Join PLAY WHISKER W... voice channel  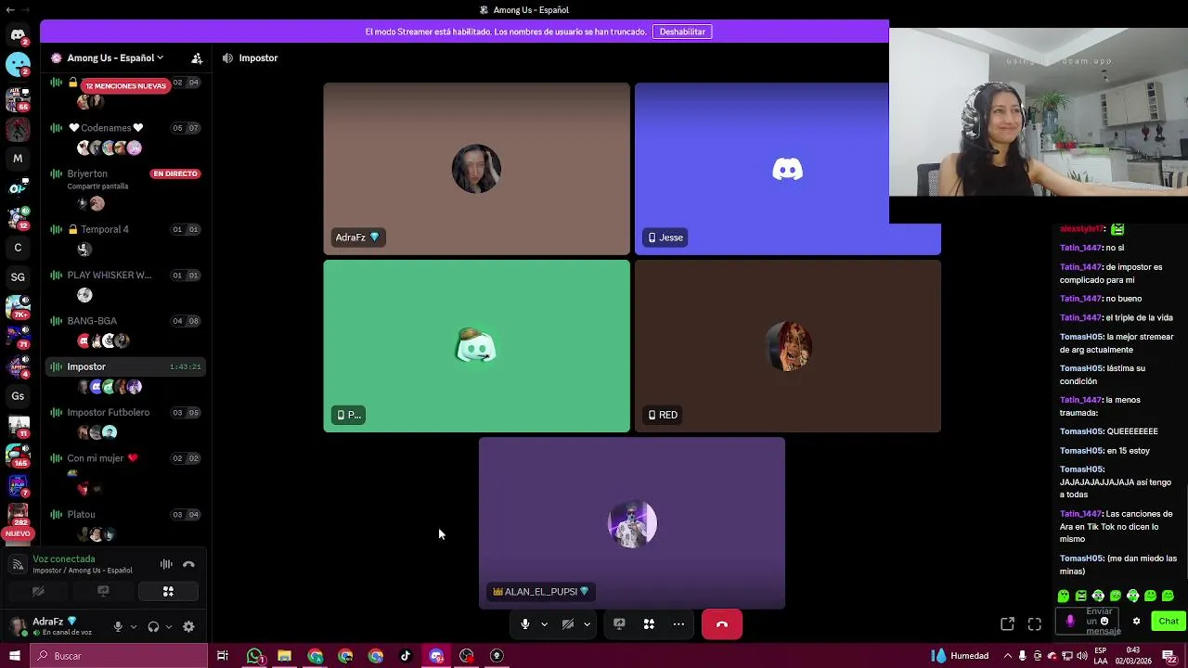[x=125, y=275]
